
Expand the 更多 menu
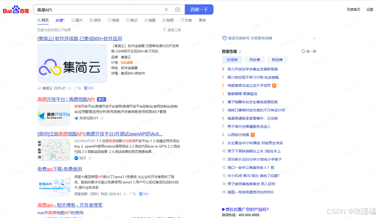point(202,20)
